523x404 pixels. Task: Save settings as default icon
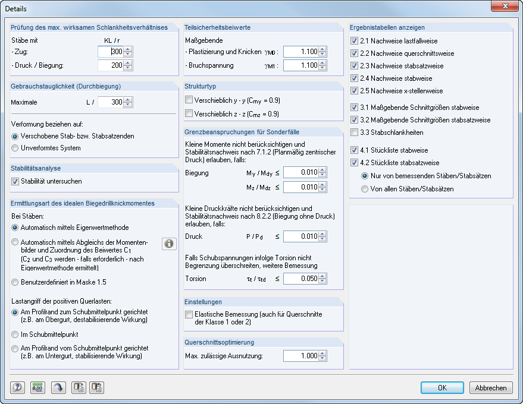pyautogui.click(x=79, y=388)
